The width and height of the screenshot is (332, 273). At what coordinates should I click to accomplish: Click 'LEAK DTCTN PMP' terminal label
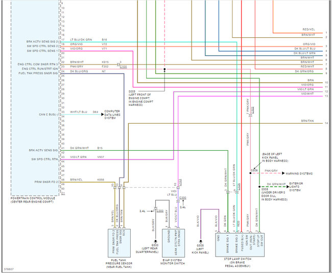click(x=176, y=243)
